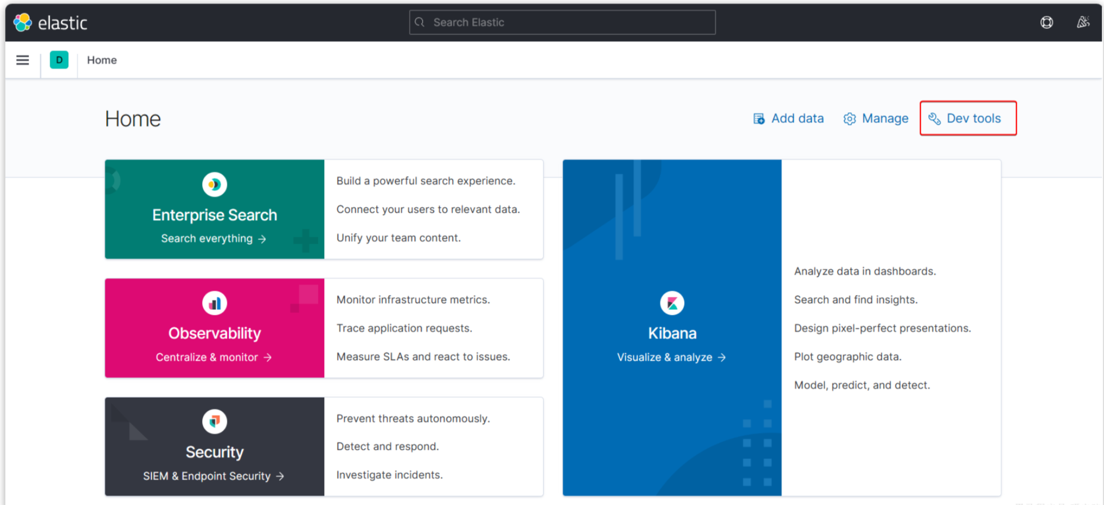Follow SIEM & Endpoint Security link

click(x=214, y=476)
